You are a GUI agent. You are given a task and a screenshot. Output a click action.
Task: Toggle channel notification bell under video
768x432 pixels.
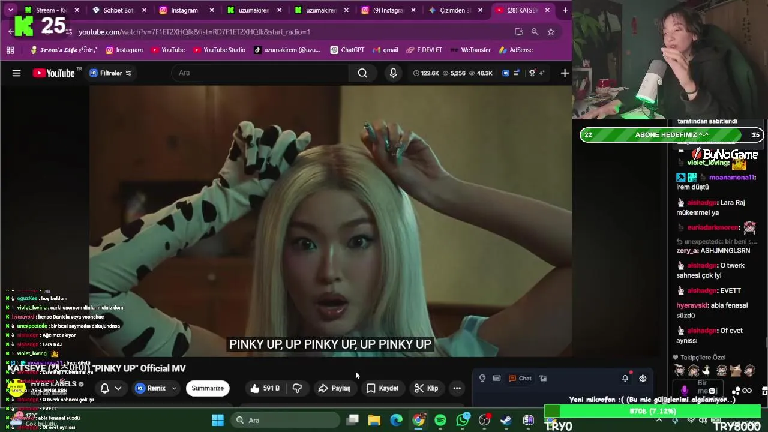[x=104, y=388]
